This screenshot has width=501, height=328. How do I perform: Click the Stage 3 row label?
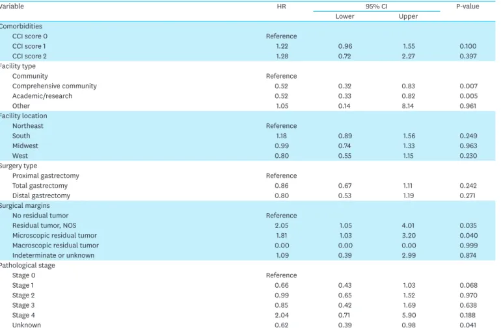[23, 305]
